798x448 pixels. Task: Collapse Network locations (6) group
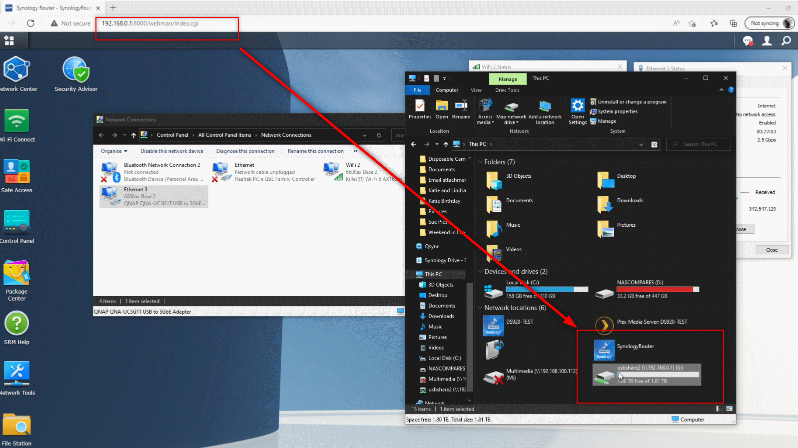480,308
